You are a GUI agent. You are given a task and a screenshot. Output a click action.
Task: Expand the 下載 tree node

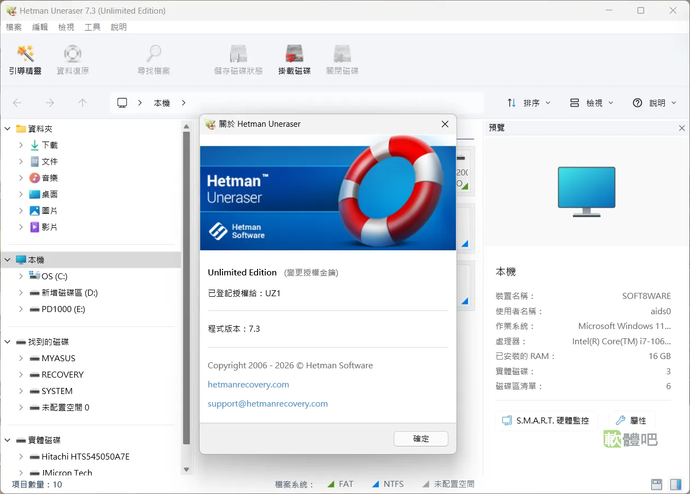[21, 145]
